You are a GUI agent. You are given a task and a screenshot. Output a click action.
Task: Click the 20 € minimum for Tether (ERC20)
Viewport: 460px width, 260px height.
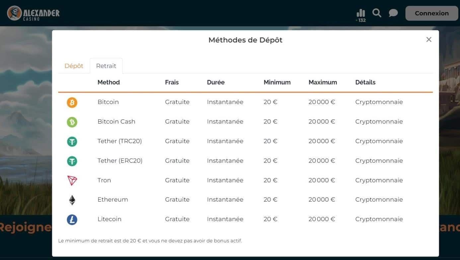click(x=270, y=161)
